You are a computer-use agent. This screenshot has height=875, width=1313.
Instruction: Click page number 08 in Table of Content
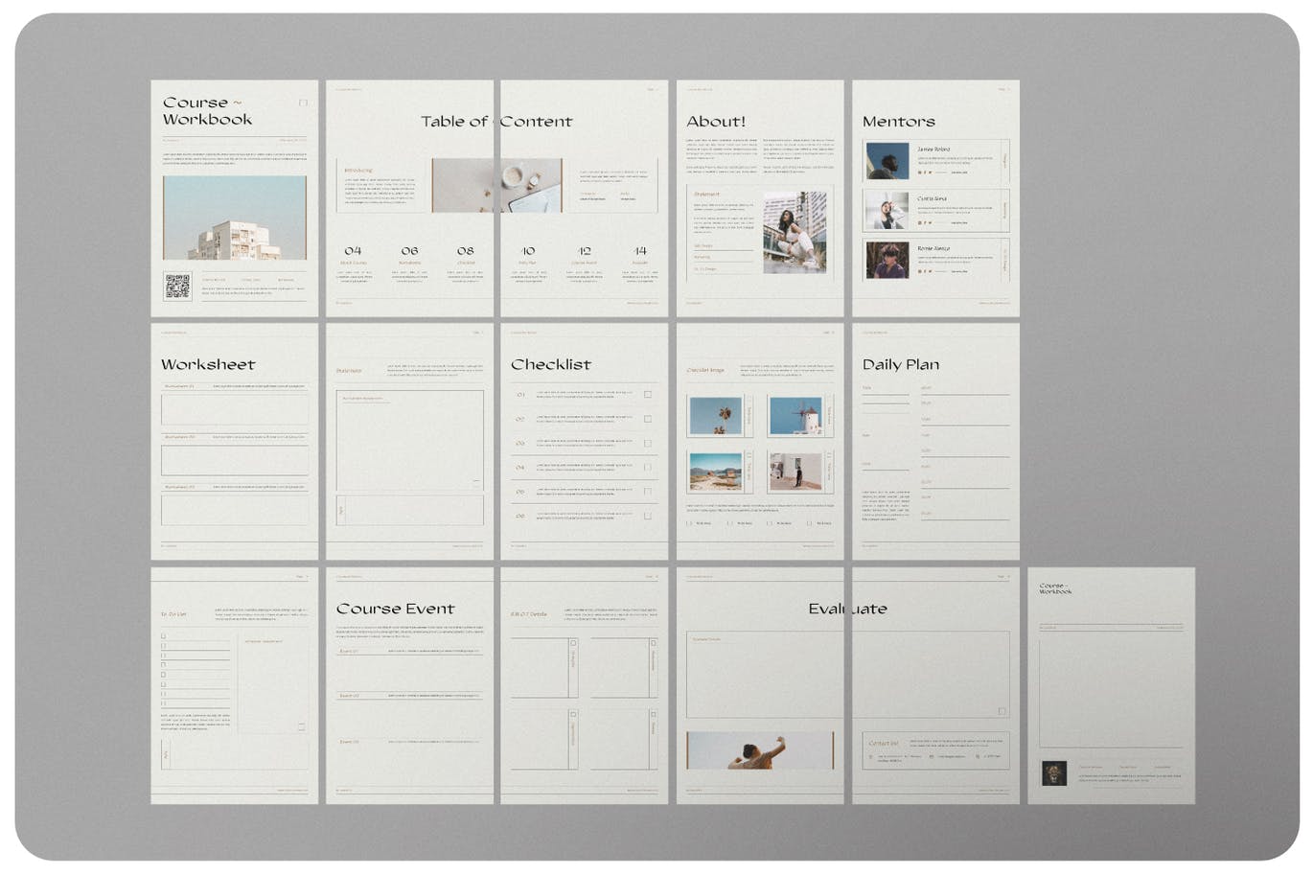pyautogui.click(x=465, y=251)
